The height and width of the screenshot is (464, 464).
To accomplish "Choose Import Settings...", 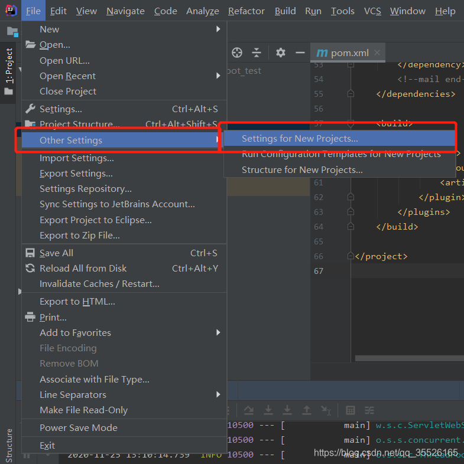I will point(124,158).
